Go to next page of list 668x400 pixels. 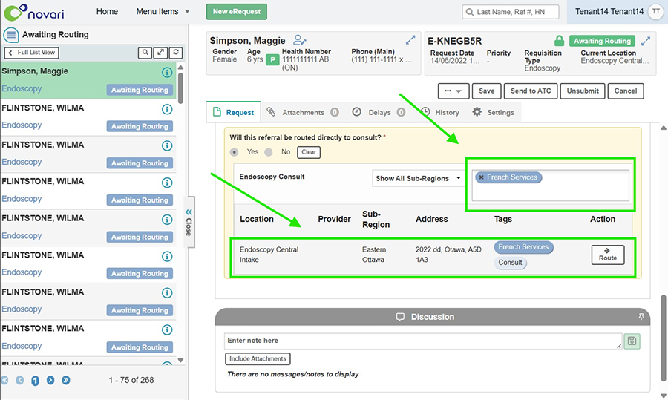tap(50, 380)
